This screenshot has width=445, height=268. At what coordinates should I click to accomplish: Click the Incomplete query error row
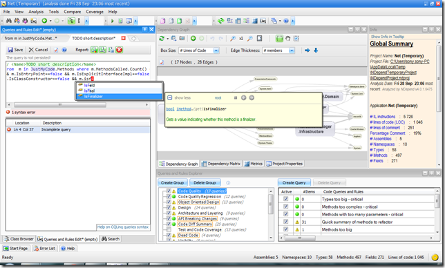(78, 130)
